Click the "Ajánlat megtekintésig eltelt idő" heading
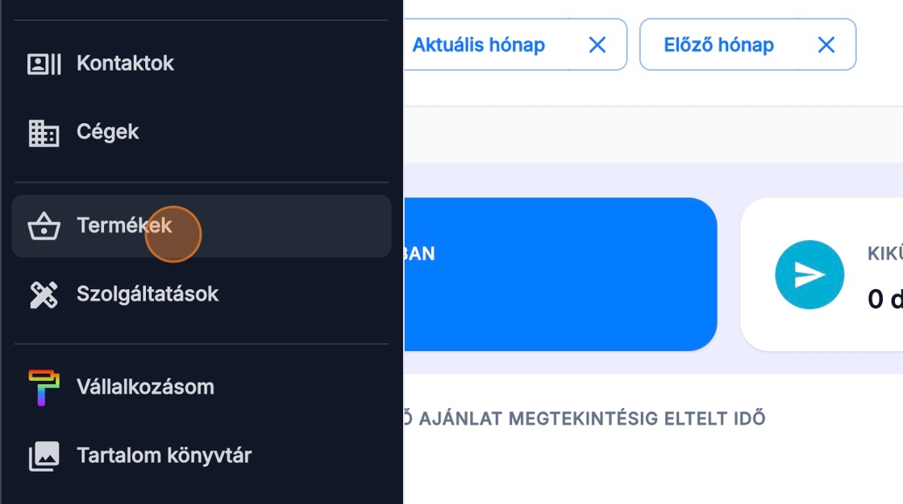The image size is (903, 504). click(x=582, y=419)
